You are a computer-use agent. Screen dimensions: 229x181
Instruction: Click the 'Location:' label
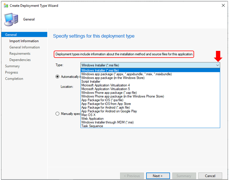[x=67, y=87]
